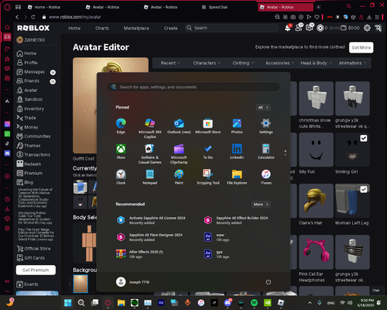387x310 pixels.
Task: Launch iTunes from pinned apps
Action: 265,177
